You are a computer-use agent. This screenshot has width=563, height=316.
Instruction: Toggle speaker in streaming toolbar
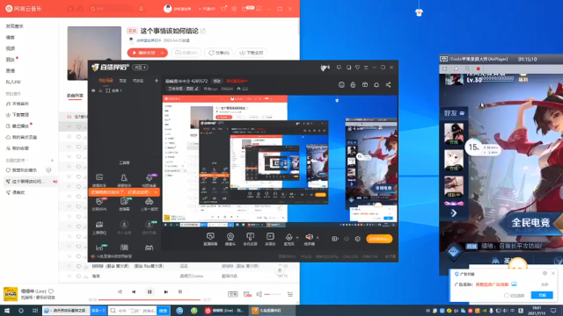tap(309, 239)
